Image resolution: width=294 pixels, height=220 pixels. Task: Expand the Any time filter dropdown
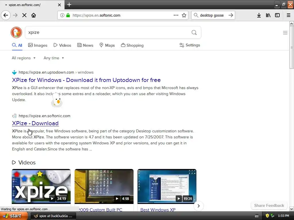pos(54,58)
